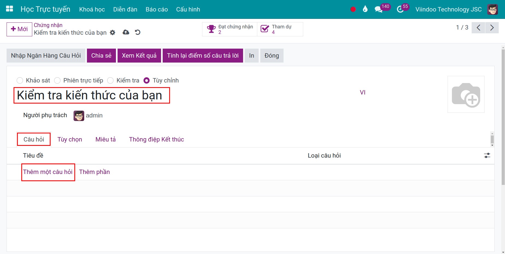
Task: Click the small inner tab area scrollbar
Action: 492,139
